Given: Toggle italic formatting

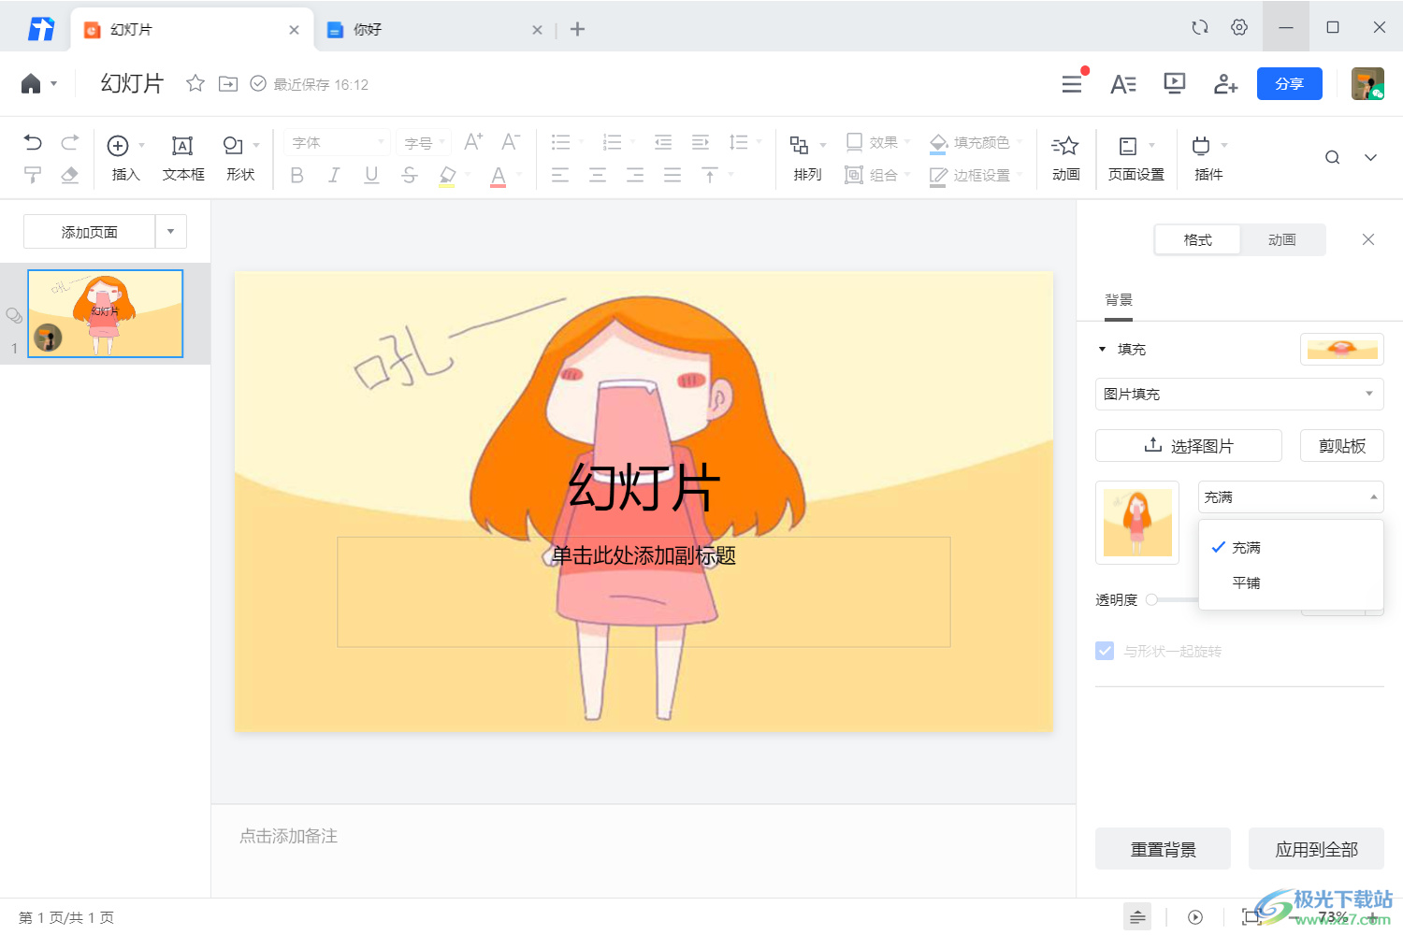Looking at the screenshot, I should click(x=334, y=175).
